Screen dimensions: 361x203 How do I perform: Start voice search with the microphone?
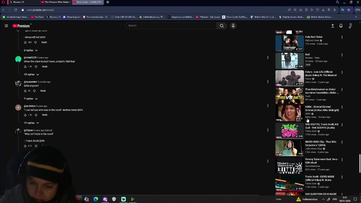click(233, 26)
